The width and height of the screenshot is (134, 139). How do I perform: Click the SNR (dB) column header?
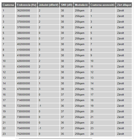click(67, 5)
